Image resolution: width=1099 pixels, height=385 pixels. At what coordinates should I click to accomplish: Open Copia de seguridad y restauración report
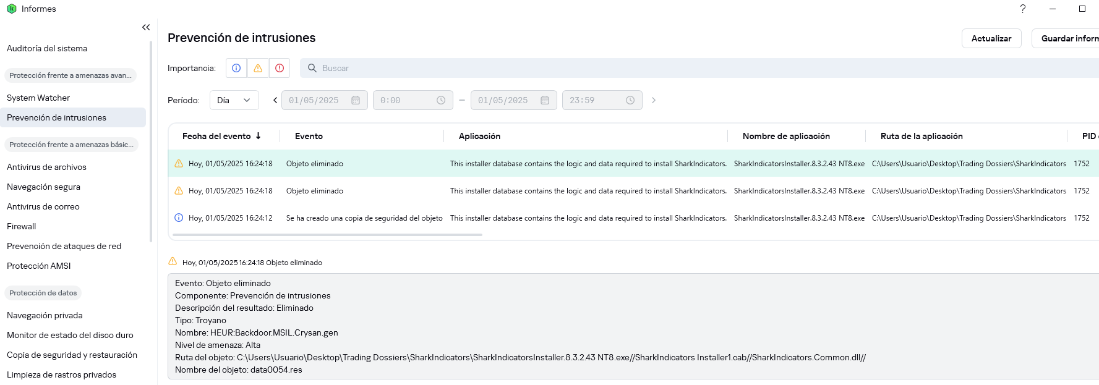[x=72, y=355]
